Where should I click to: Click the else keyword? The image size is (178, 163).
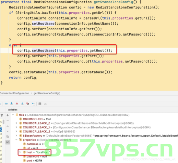13,45
